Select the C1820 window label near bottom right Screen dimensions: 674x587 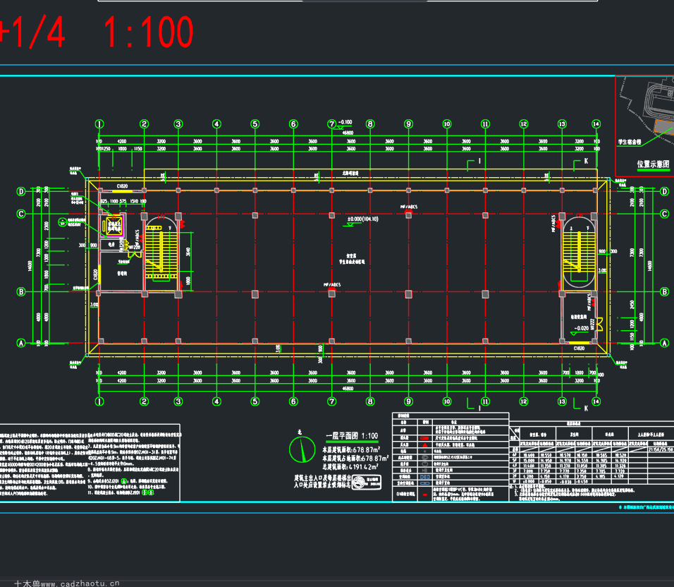click(x=579, y=349)
